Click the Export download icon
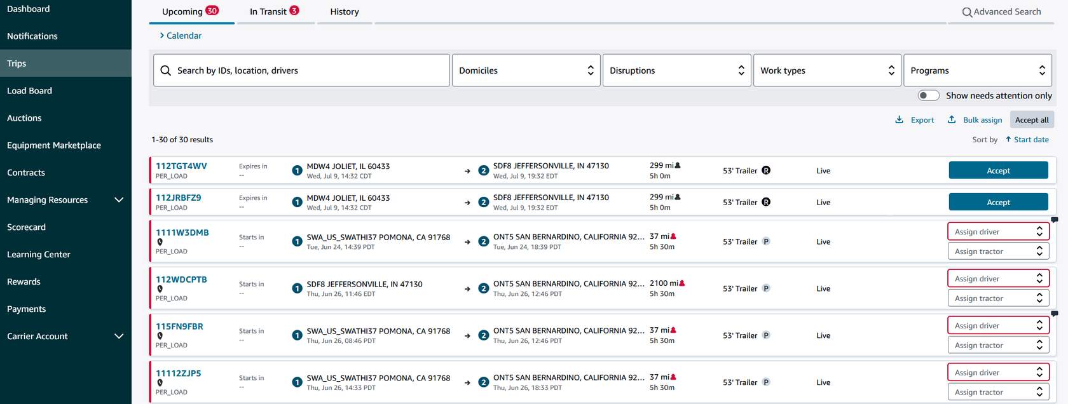Viewport: 1068px width, 404px height. pos(899,119)
